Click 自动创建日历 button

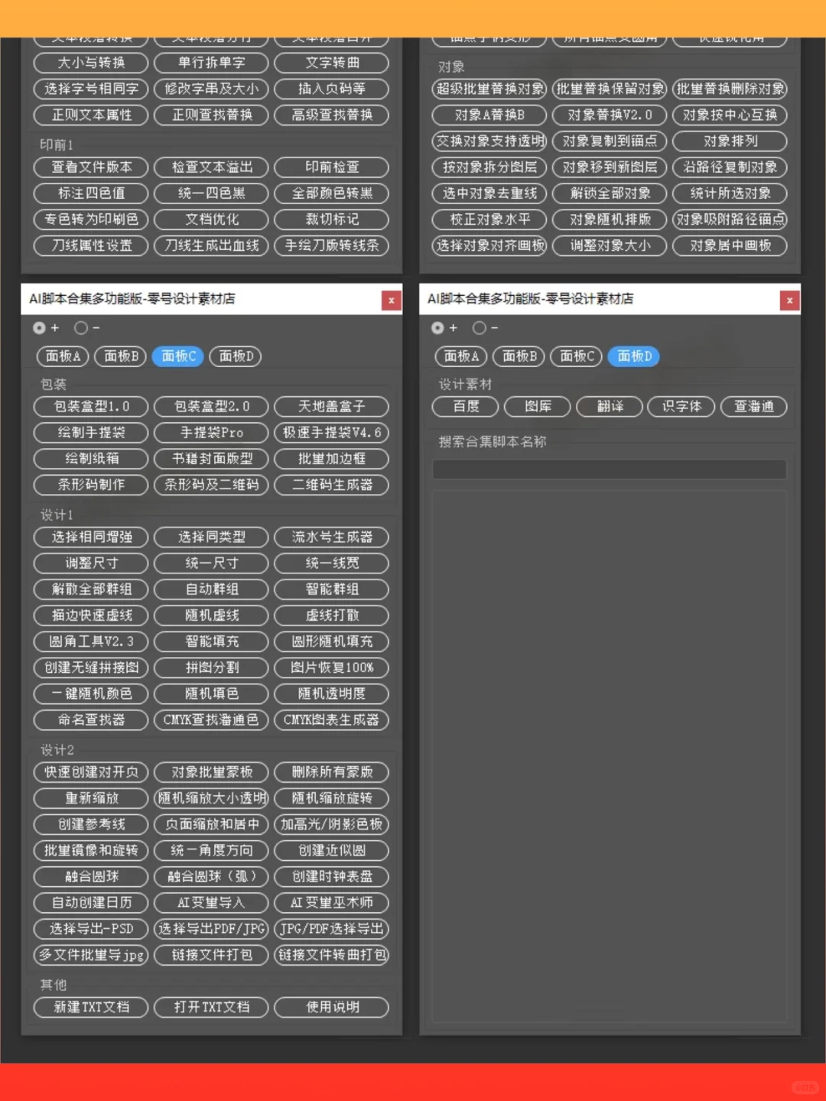pos(91,903)
